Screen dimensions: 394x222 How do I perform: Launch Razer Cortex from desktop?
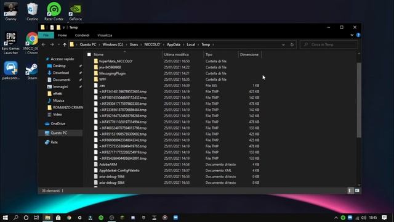click(54, 11)
